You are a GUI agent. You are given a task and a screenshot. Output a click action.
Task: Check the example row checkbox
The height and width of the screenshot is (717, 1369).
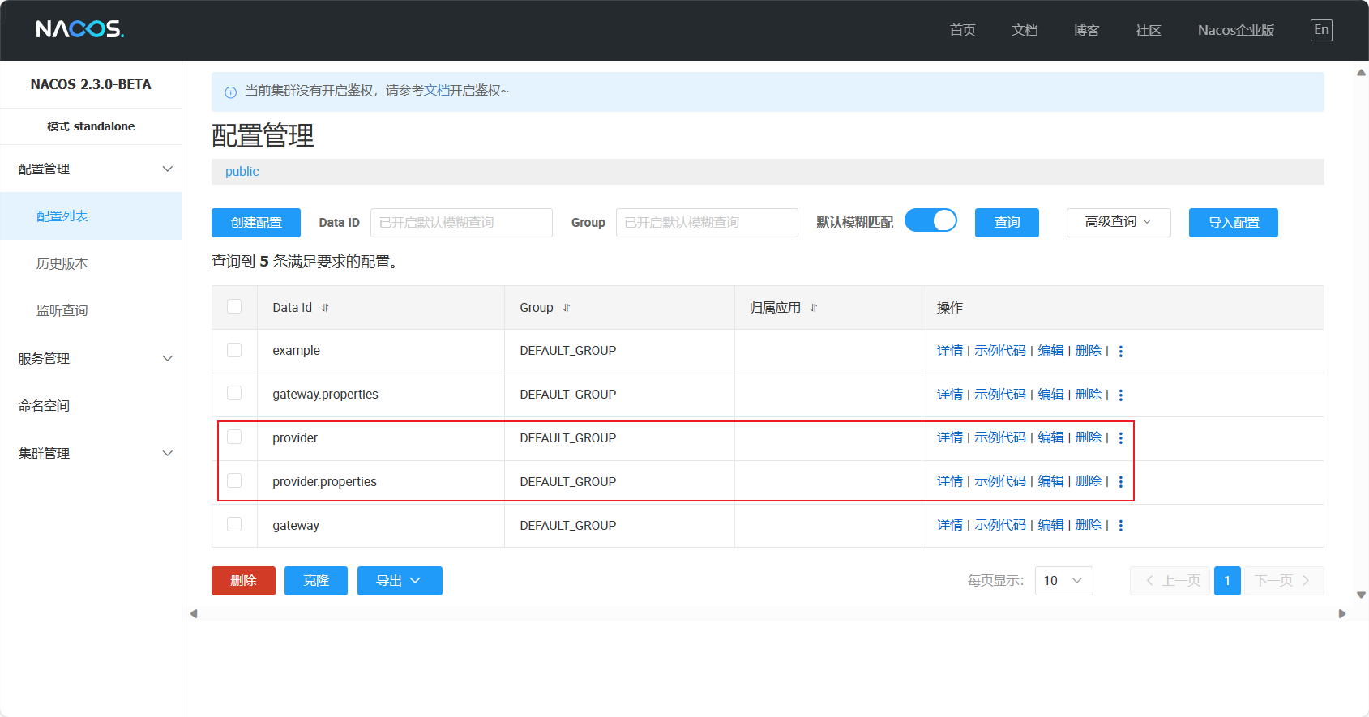point(234,350)
